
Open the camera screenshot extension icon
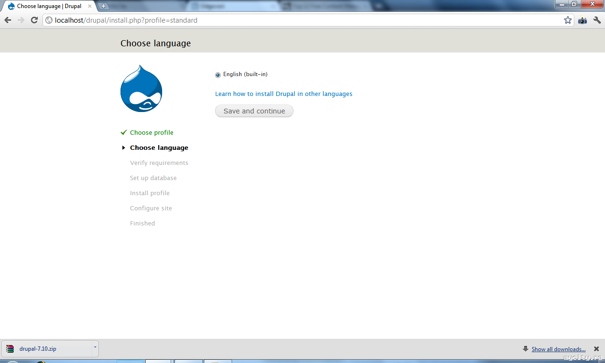tap(582, 20)
